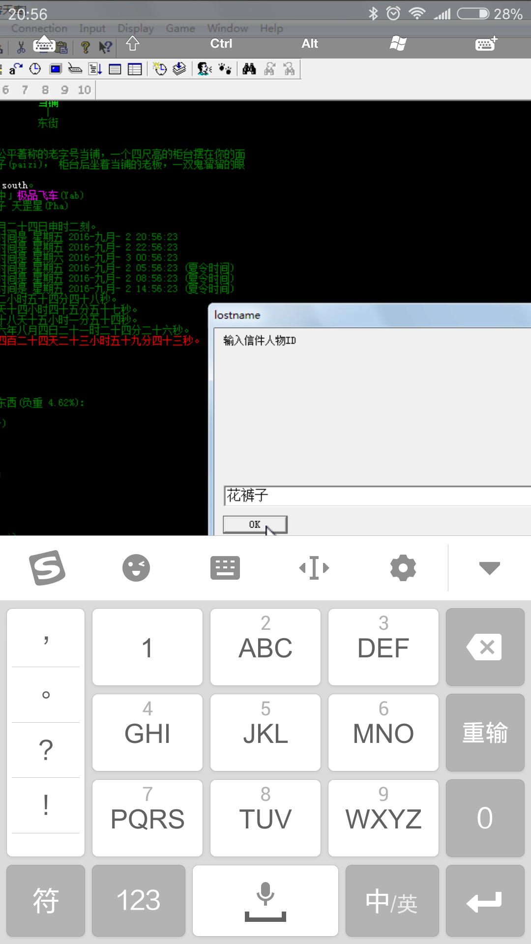
Task: Click OK in the lostname dialog
Action: tap(255, 524)
